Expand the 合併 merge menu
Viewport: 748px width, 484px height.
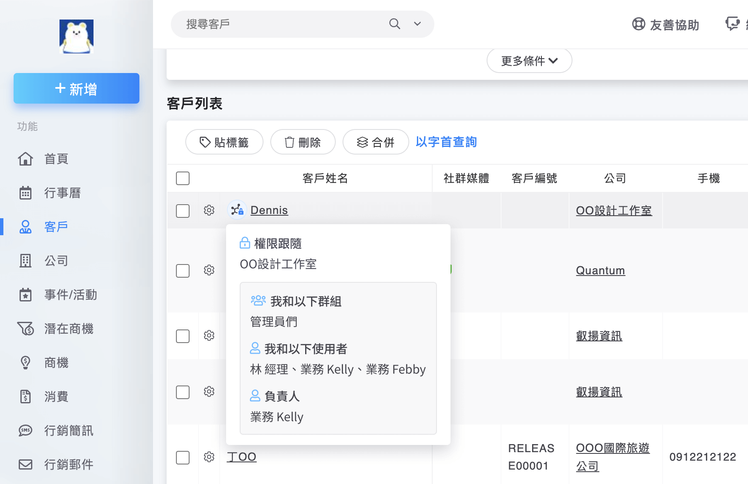(x=376, y=142)
